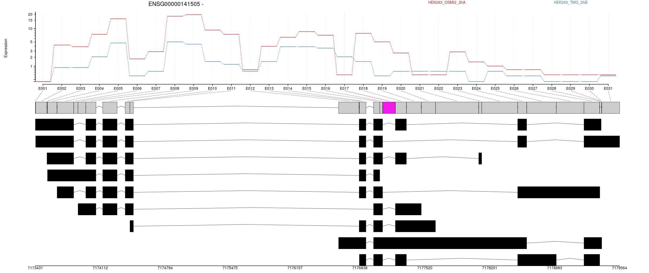This screenshot has width=649, height=273.
Task: Click exon label E003
Action: (81, 88)
